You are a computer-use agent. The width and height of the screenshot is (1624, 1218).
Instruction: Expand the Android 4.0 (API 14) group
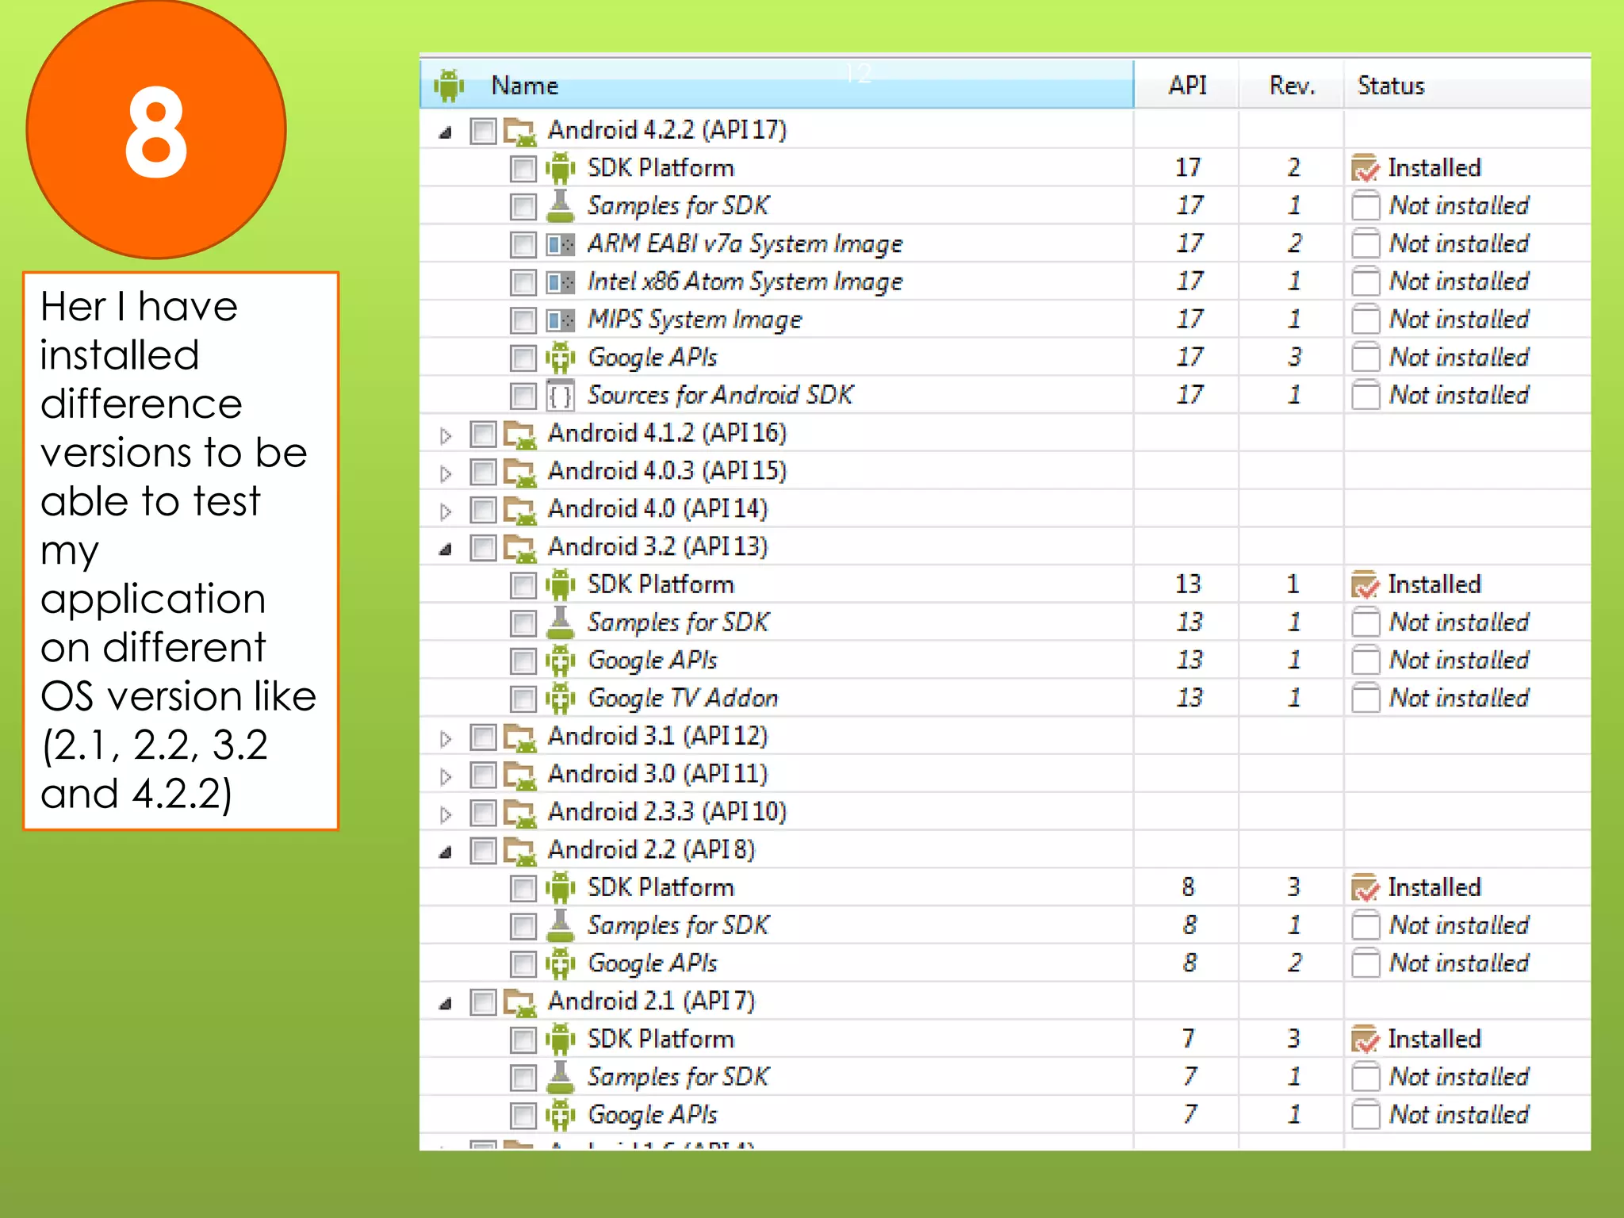tap(446, 511)
